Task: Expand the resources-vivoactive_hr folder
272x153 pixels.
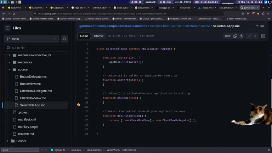Action: pyautogui.click(x=9, y=55)
